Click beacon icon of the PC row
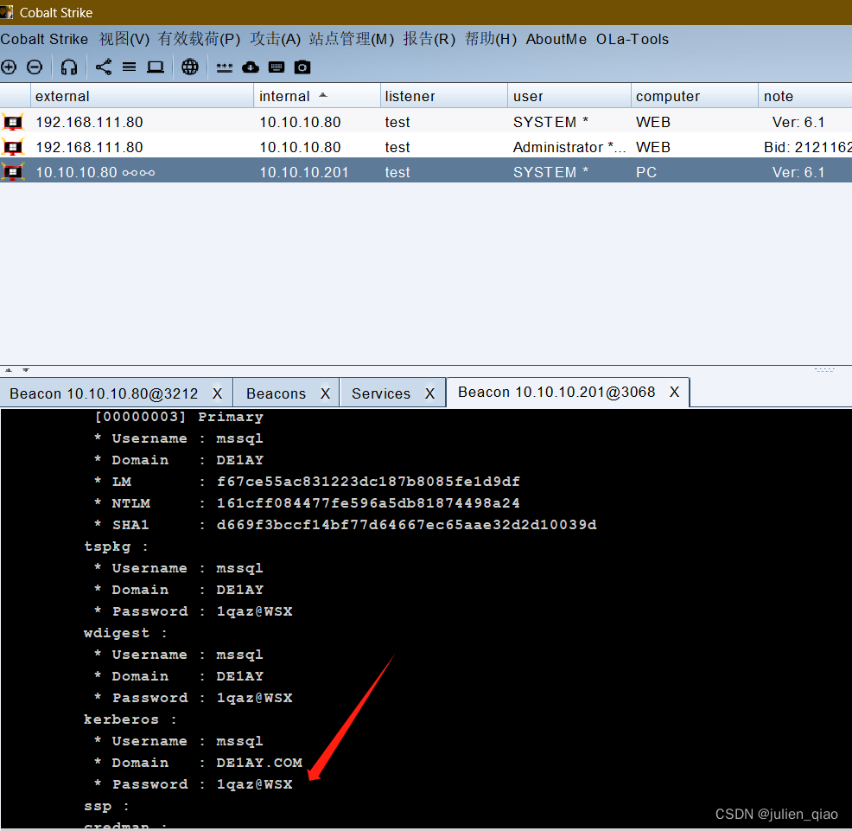 13,172
